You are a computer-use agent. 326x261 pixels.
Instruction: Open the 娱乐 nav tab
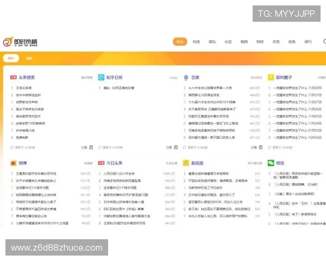pyautogui.click(x=212, y=42)
